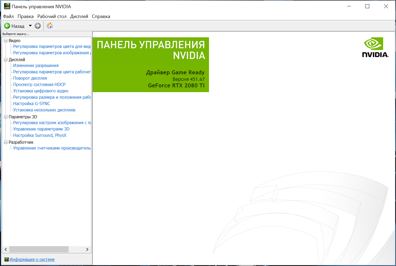The width and height of the screenshot is (396, 266).
Task: Open Настройка G-SYNC
Action: pos(32,104)
